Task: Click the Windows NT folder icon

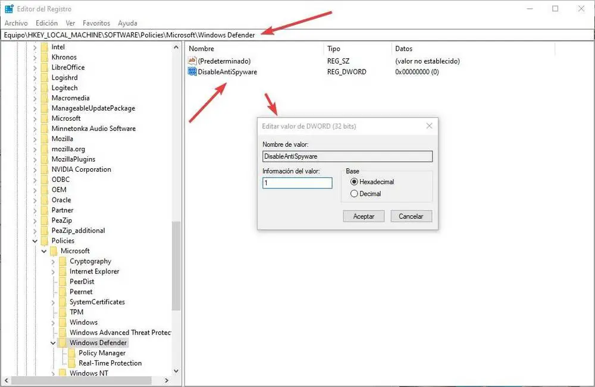Action: point(62,373)
